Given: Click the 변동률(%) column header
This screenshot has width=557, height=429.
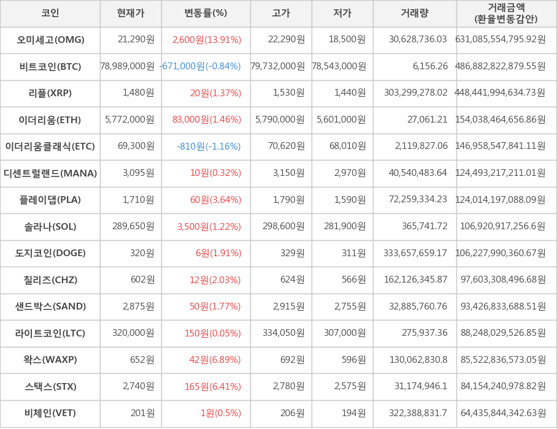Looking at the screenshot, I should [x=206, y=13].
